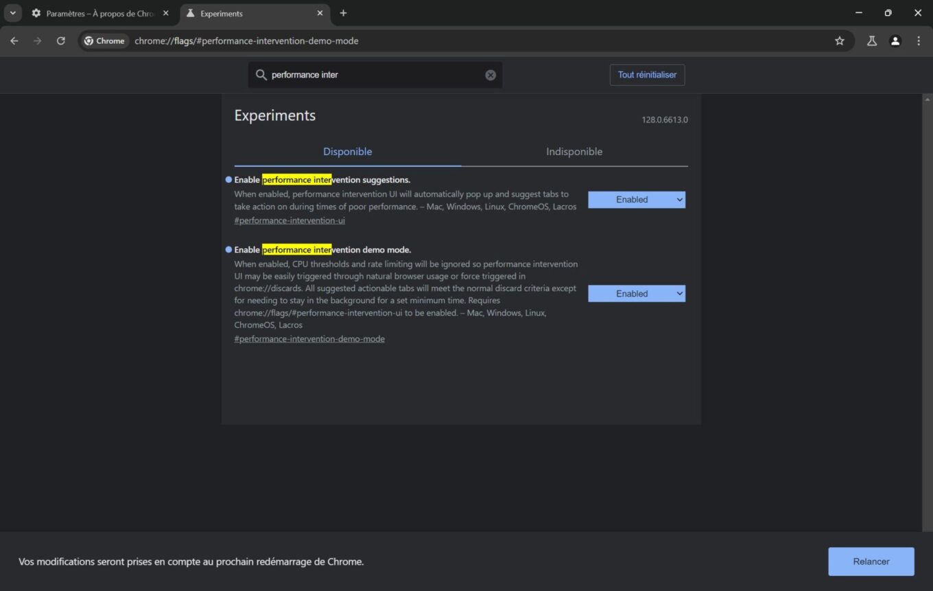Clear the flags search field
The height and width of the screenshot is (591, 933).
coord(491,75)
